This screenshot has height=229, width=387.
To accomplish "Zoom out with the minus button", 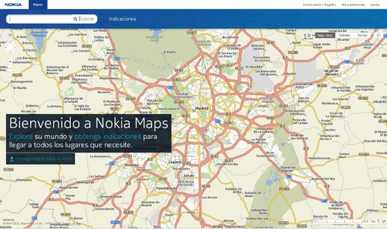I will [10, 68].
